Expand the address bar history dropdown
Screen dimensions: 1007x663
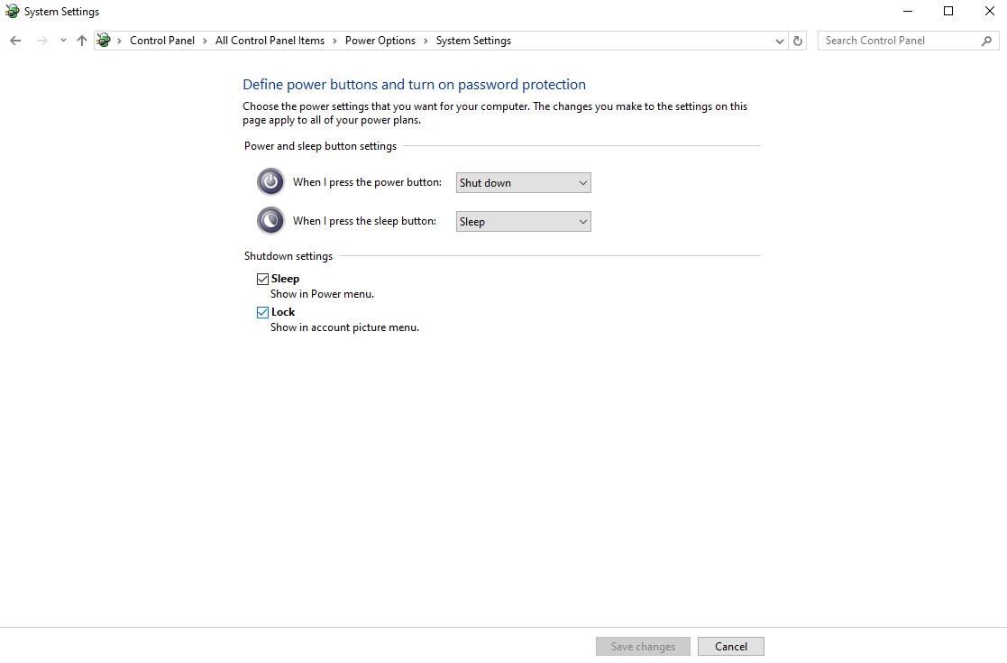780,41
